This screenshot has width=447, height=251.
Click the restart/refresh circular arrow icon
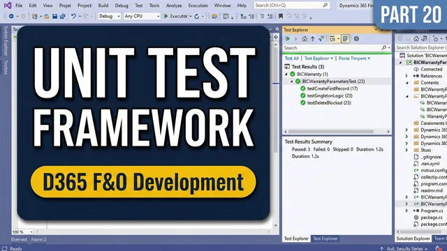coord(197,17)
